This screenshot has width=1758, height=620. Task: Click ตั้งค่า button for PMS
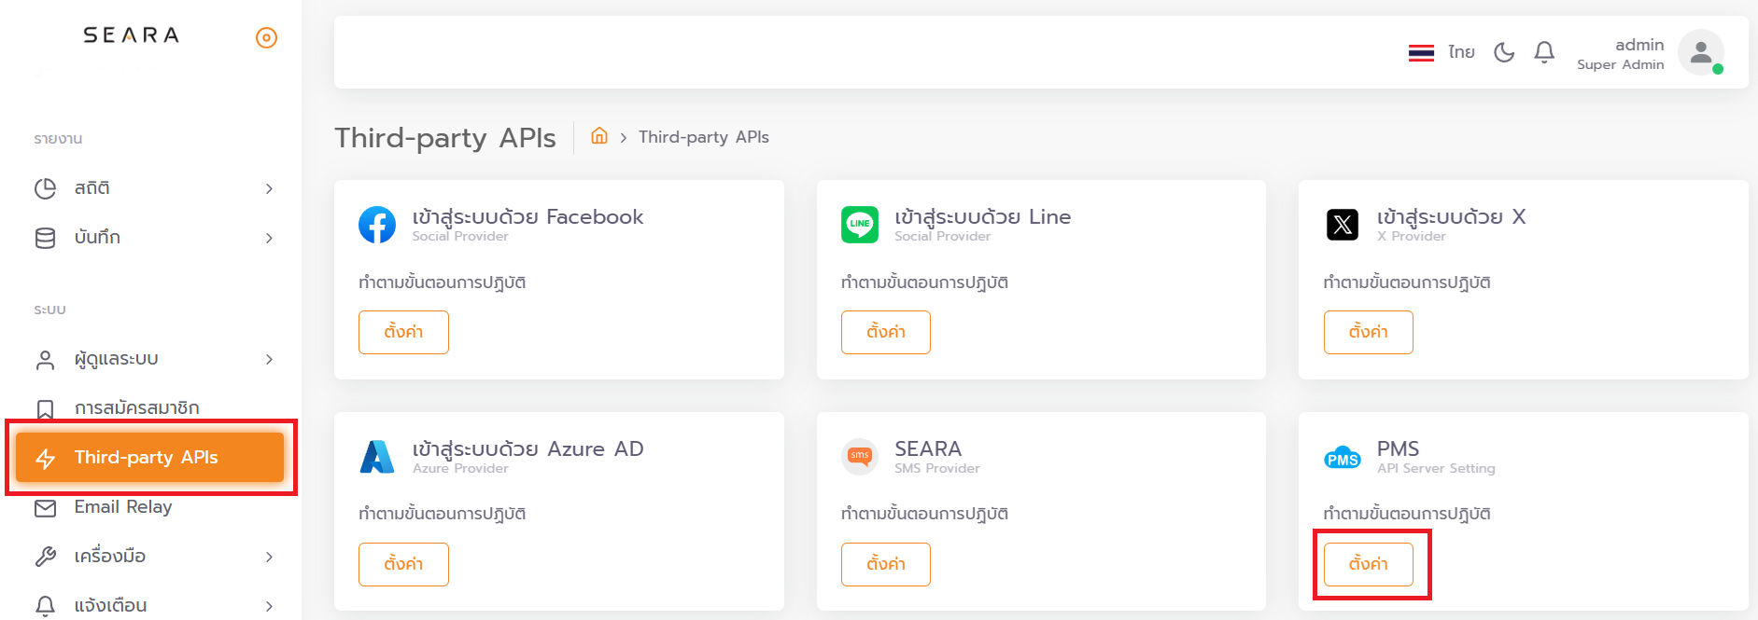click(x=1368, y=564)
